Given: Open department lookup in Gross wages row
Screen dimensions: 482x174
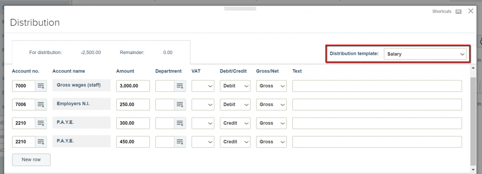Looking at the screenshot, I should pos(180,86).
